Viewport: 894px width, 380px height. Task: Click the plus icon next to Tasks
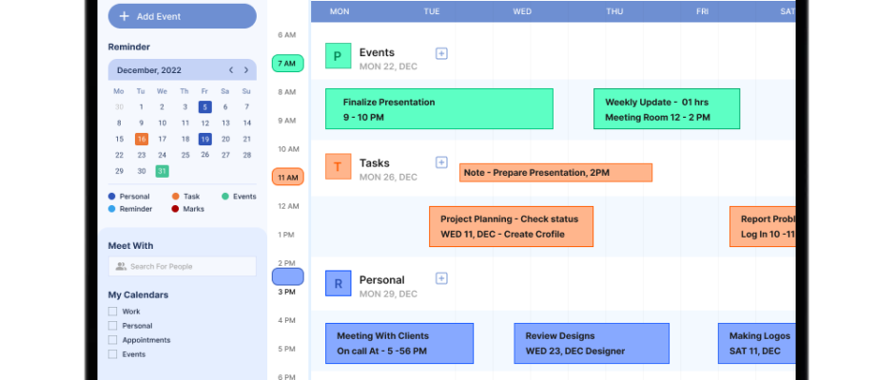(441, 162)
